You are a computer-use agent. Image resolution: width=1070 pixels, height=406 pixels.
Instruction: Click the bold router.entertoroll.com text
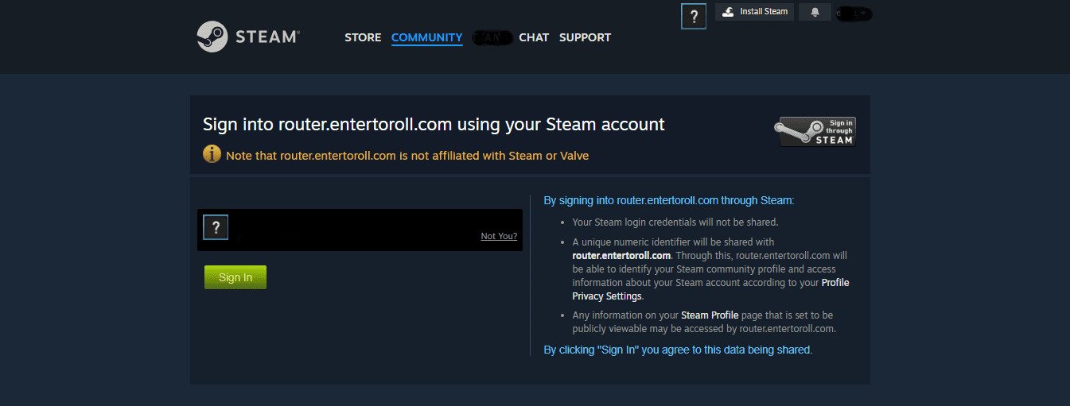tap(621, 256)
